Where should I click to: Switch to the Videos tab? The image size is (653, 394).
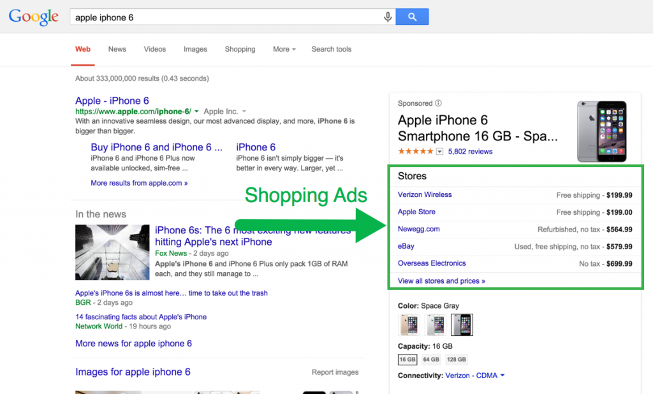[x=154, y=49]
